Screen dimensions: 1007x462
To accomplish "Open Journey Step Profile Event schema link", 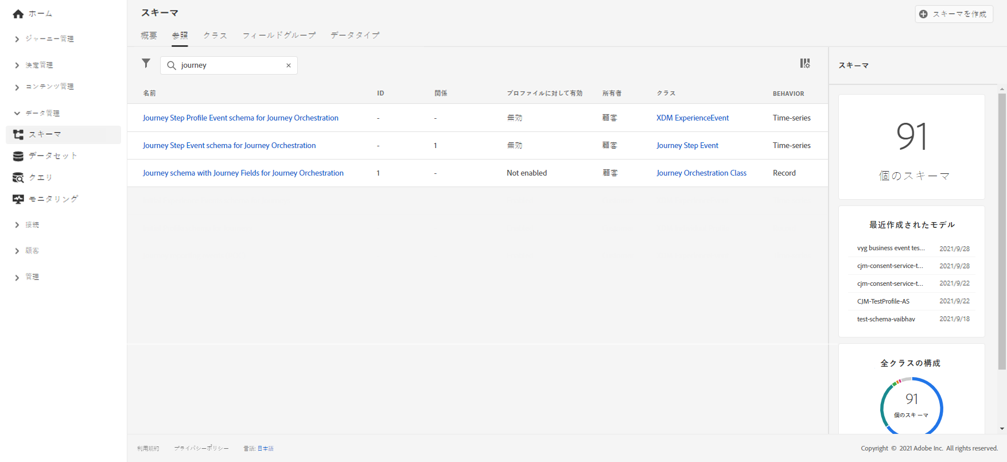I will click(240, 118).
